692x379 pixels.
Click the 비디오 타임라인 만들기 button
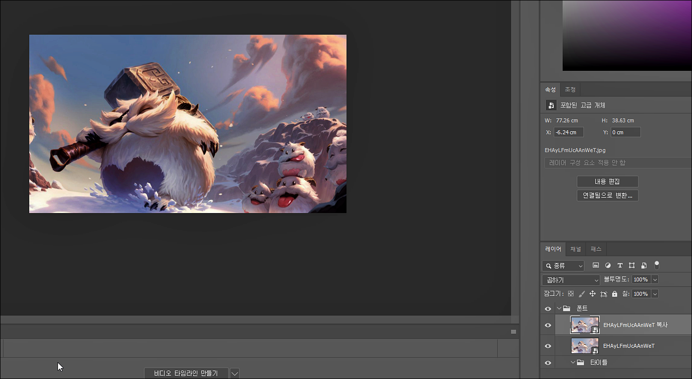pos(186,373)
